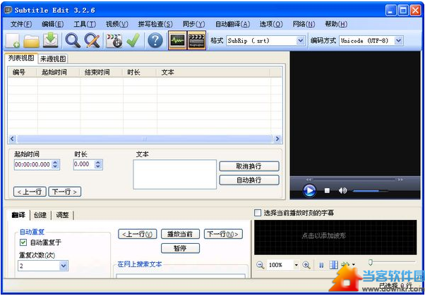Click the 下一行> button below duration
The height and width of the screenshot is (296, 425).
(x=64, y=192)
